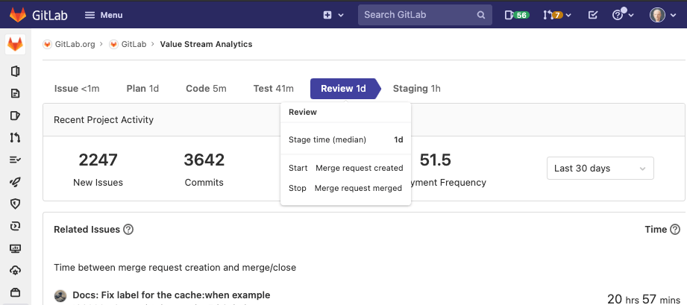This screenshot has width=687, height=305.
Task: Expand the Last 30 days dropdown
Action: click(x=600, y=169)
